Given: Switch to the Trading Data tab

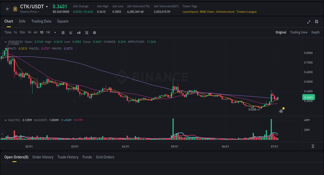Looking at the screenshot, I should [x=41, y=21].
